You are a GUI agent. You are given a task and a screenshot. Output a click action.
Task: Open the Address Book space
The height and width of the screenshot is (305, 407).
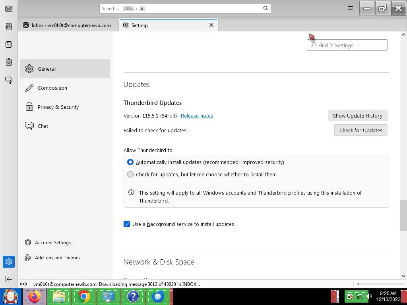(9, 27)
